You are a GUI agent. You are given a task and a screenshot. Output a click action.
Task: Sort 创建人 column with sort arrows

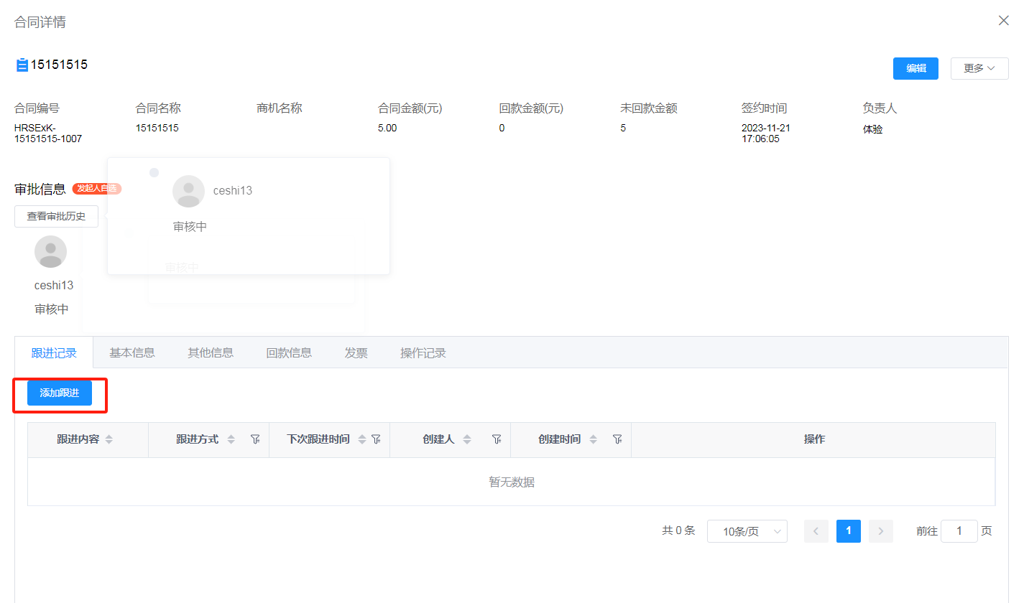point(467,439)
